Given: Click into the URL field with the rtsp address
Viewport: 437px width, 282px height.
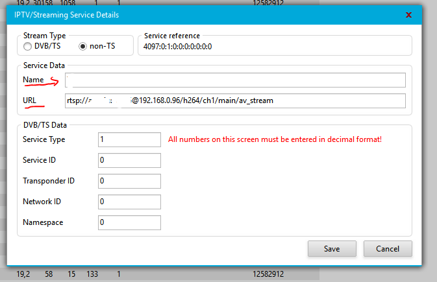Looking at the screenshot, I should click(x=235, y=100).
